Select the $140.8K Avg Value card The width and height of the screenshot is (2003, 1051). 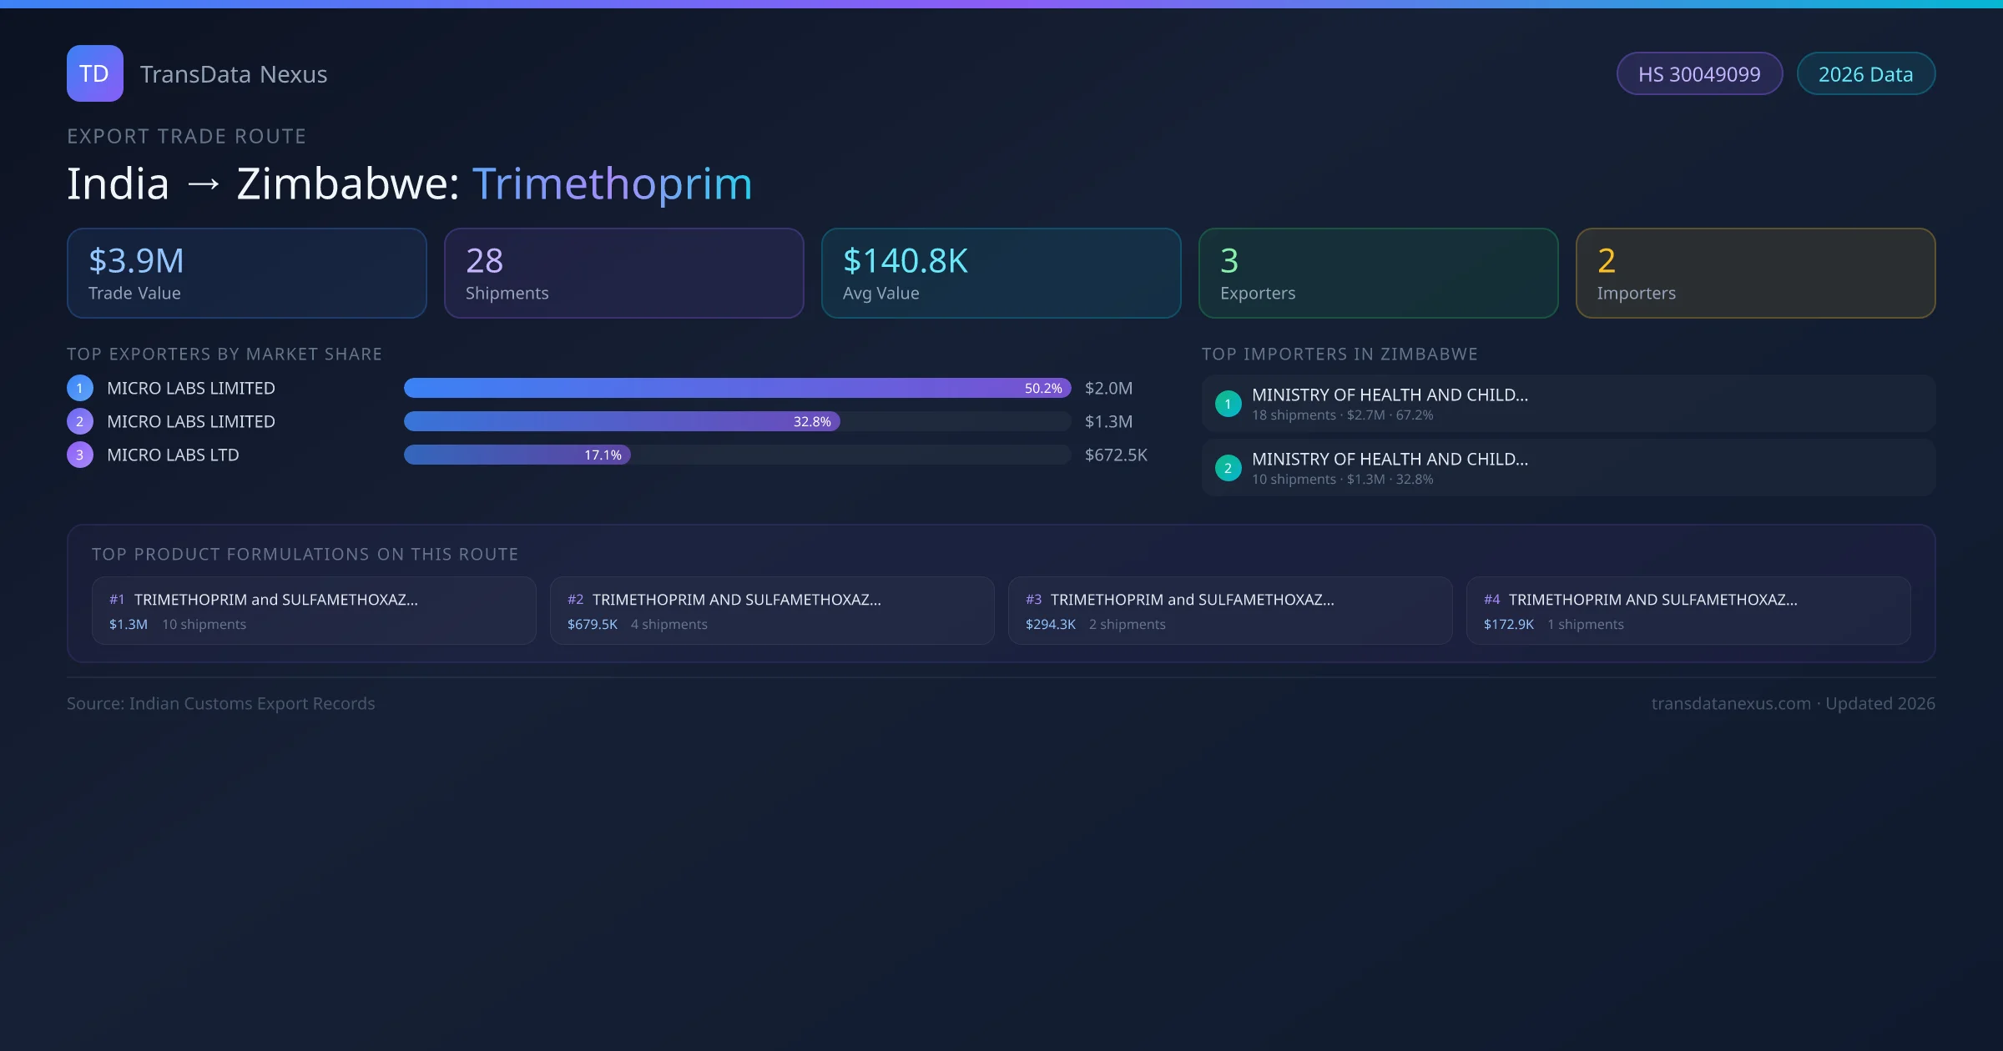(x=1001, y=273)
